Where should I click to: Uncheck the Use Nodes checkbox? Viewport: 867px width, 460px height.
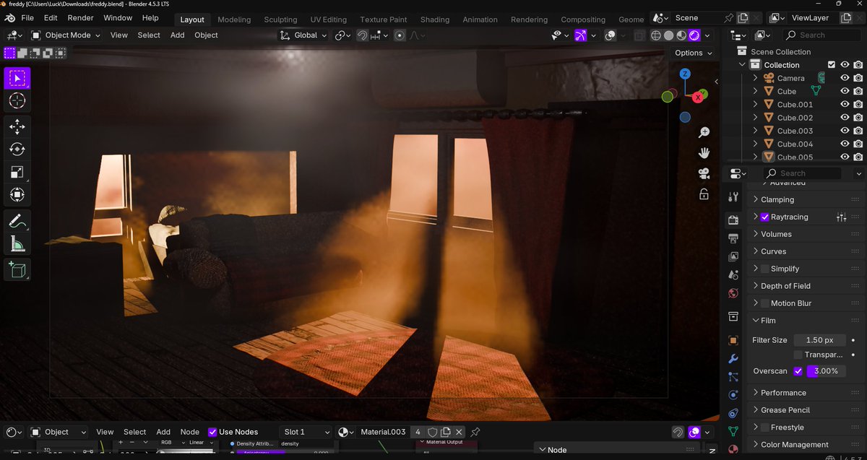point(212,432)
